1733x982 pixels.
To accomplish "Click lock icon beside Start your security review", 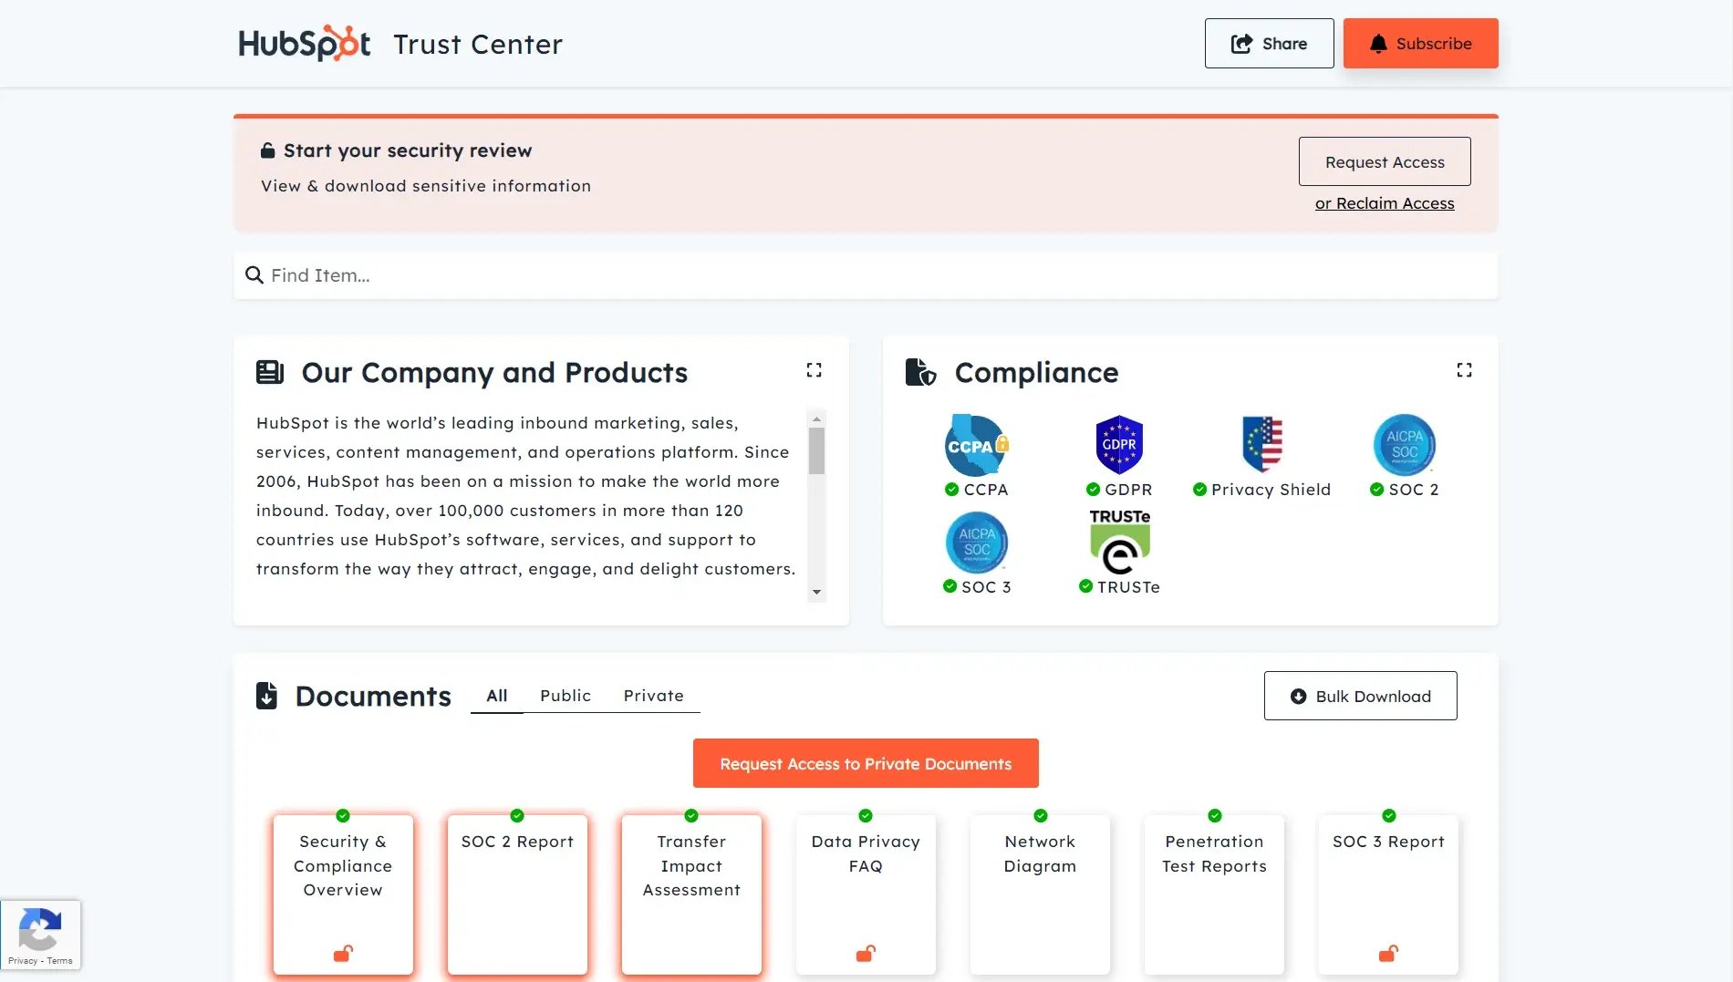I will point(267,150).
